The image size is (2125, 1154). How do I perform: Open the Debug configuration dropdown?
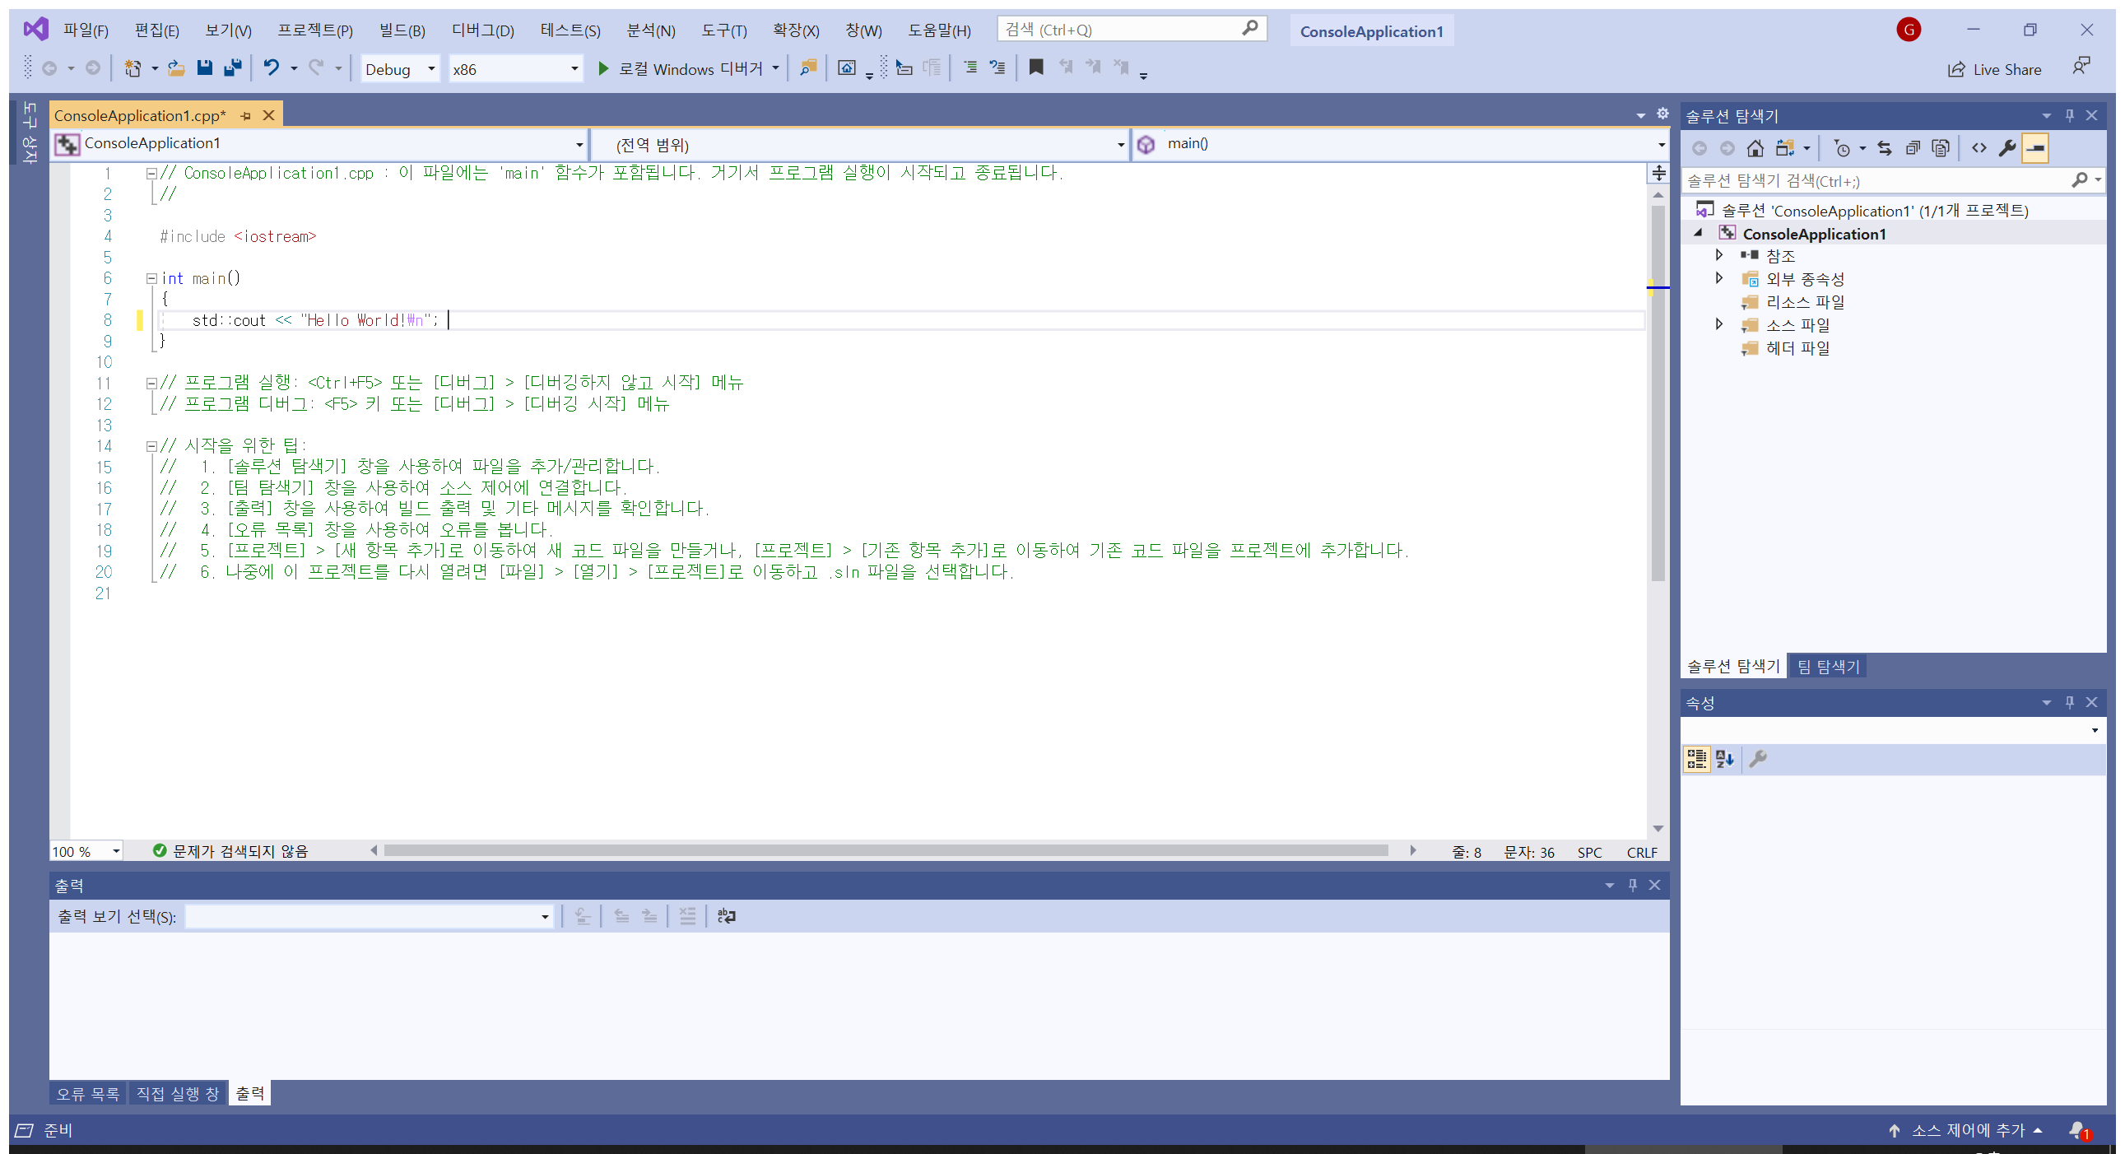(x=400, y=69)
